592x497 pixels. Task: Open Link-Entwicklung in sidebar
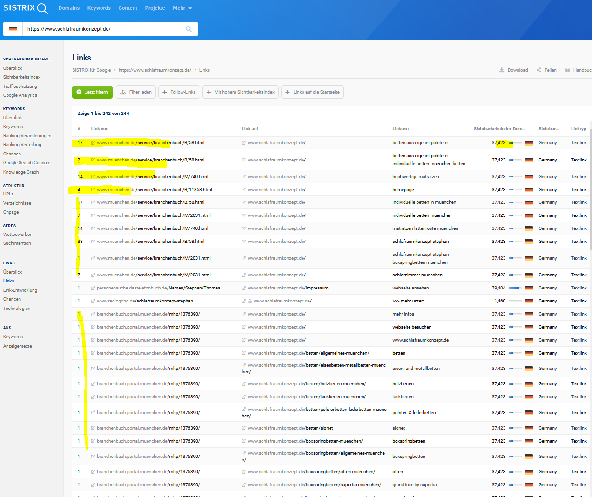pos(20,290)
